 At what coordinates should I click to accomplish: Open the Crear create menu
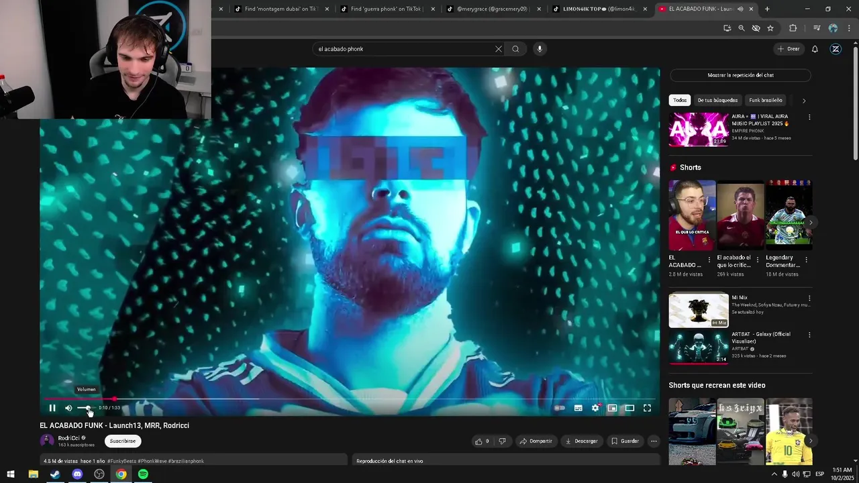(789, 49)
